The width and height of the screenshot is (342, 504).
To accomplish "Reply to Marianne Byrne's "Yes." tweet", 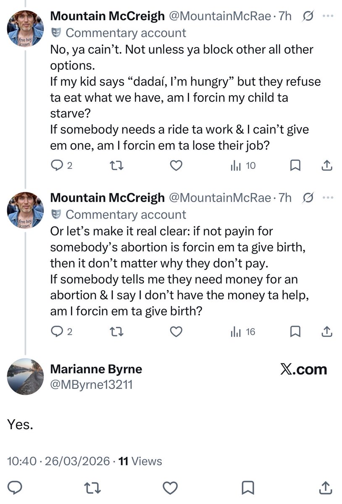I will pyautogui.click(x=15, y=488).
